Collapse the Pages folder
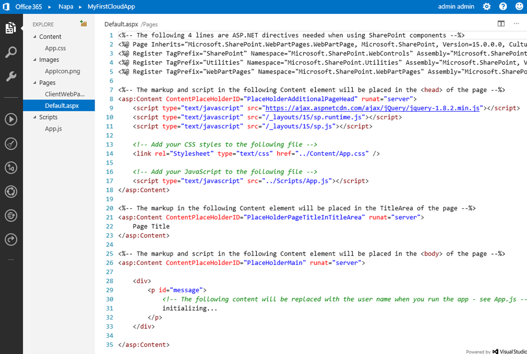527x354 pixels. [34, 82]
